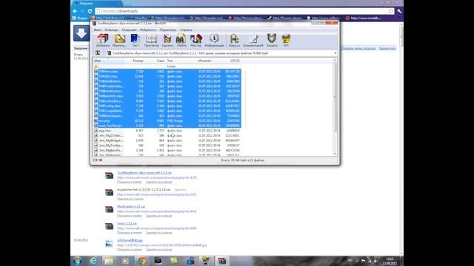Viewport: 474px width, 266px height.
Task: Click the WinRAR View (Просмотр) toolbar icon
Action: pyautogui.click(x=151, y=40)
